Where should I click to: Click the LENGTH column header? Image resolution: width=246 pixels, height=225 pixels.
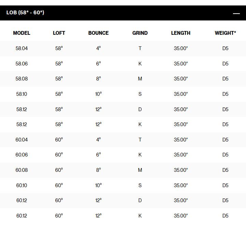181,33
